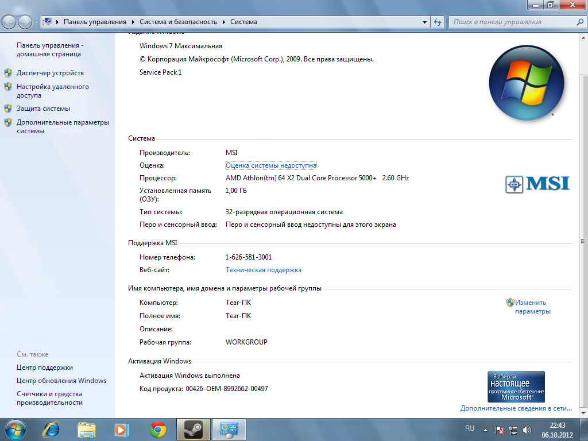Viewport: 588px width, 441px height.
Task: Launch Google Chrome from taskbar
Action: coord(158,430)
